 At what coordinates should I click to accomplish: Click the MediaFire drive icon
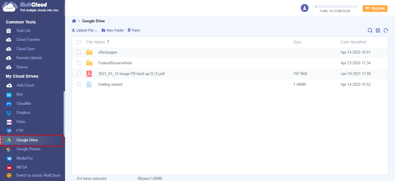(x=9, y=158)
